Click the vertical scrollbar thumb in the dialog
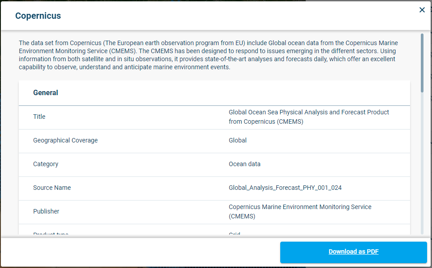The height and width of the screenshot is (268, 432). click(x=422, y=63)
